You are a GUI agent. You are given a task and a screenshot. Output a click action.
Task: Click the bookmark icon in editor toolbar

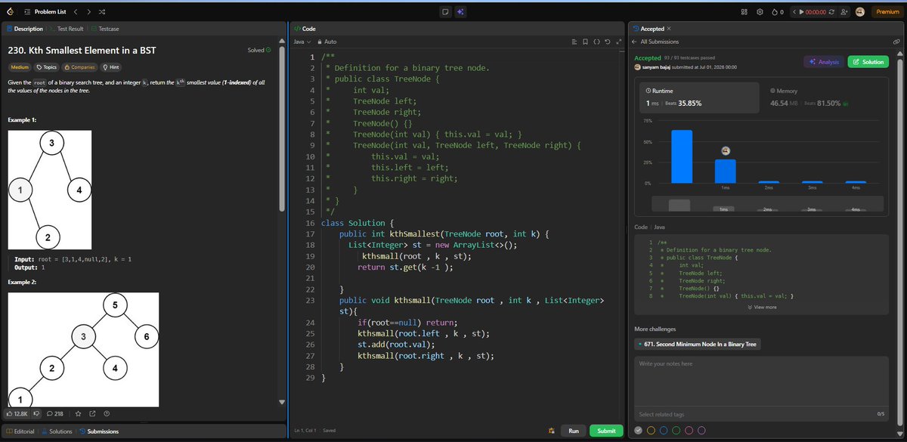pyautogui.click(x=586, y=41)
